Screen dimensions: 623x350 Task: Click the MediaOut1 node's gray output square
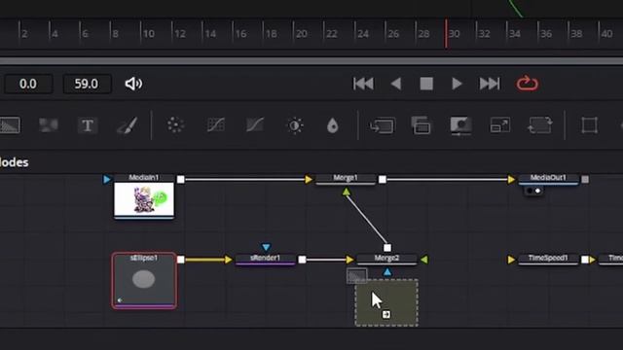(585, 179)
